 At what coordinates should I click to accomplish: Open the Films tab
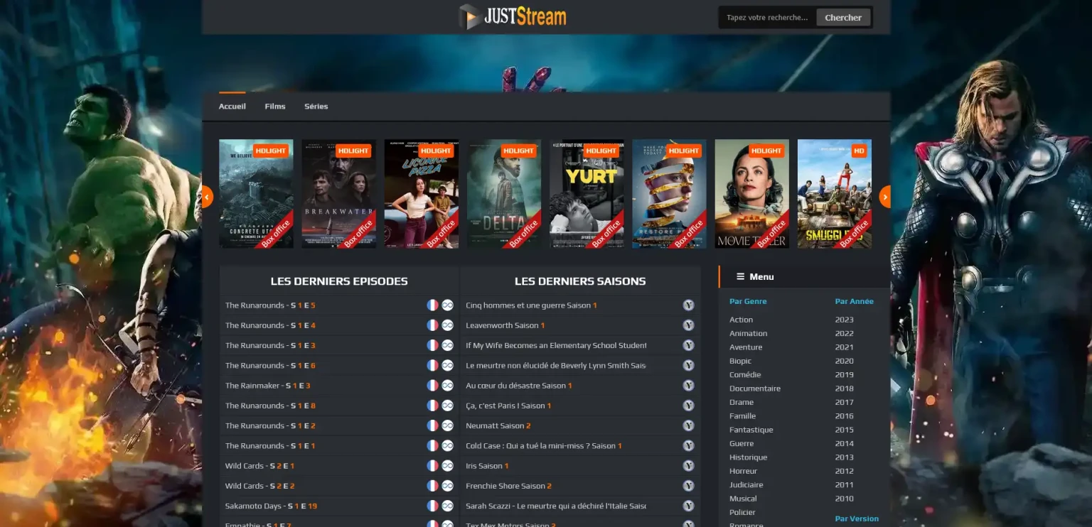pyautogui.click(x=275, y=107)
